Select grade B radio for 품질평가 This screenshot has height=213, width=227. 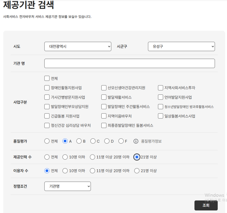[x=79, y=141]
